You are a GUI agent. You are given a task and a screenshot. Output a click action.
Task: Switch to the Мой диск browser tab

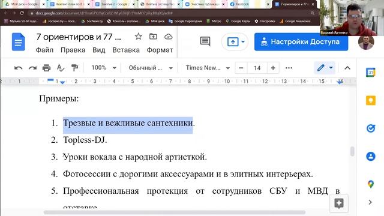[x=25, y=4]
